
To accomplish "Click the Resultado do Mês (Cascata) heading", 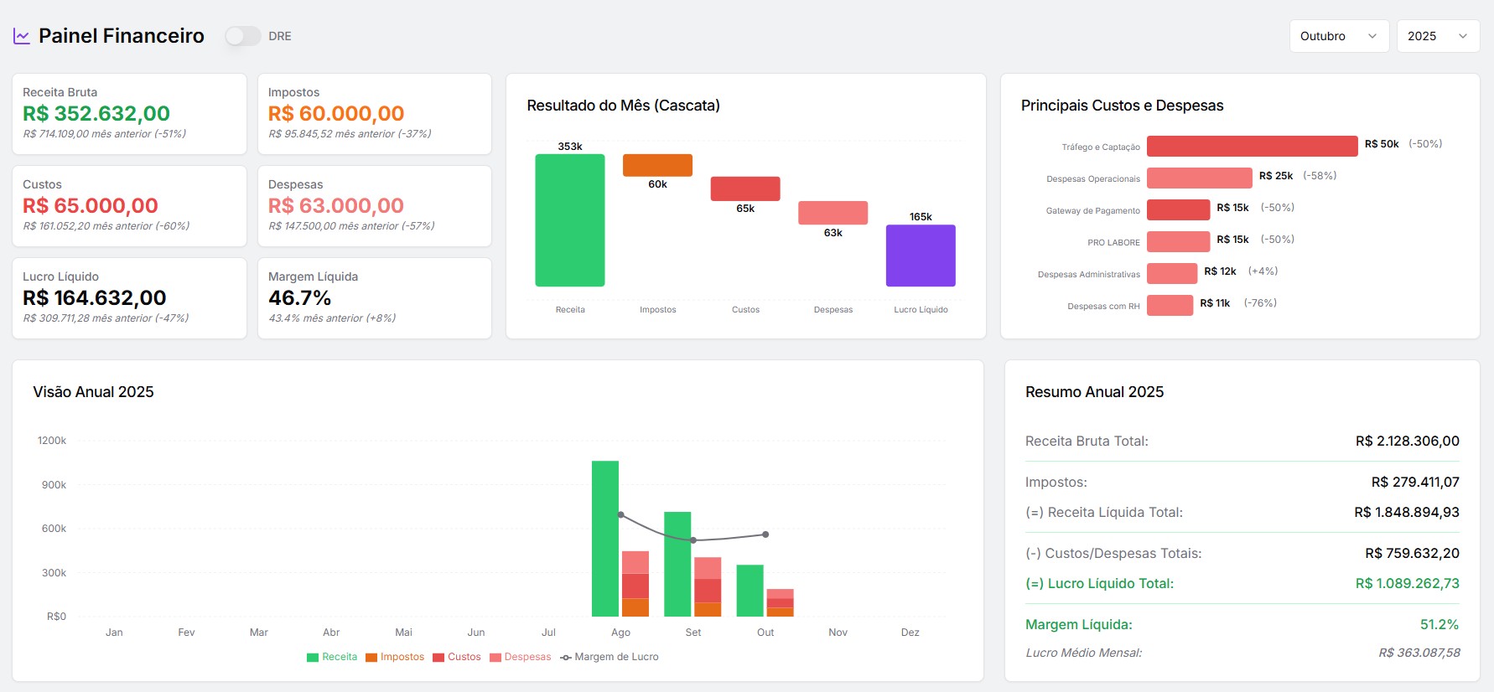I will [624, 106].
